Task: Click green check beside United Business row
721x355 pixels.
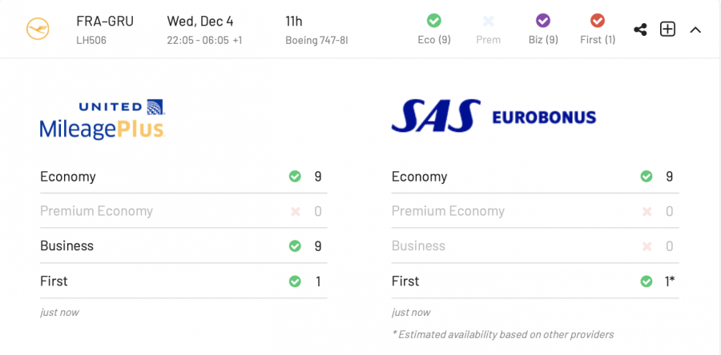Action: (x=295, y=246)
